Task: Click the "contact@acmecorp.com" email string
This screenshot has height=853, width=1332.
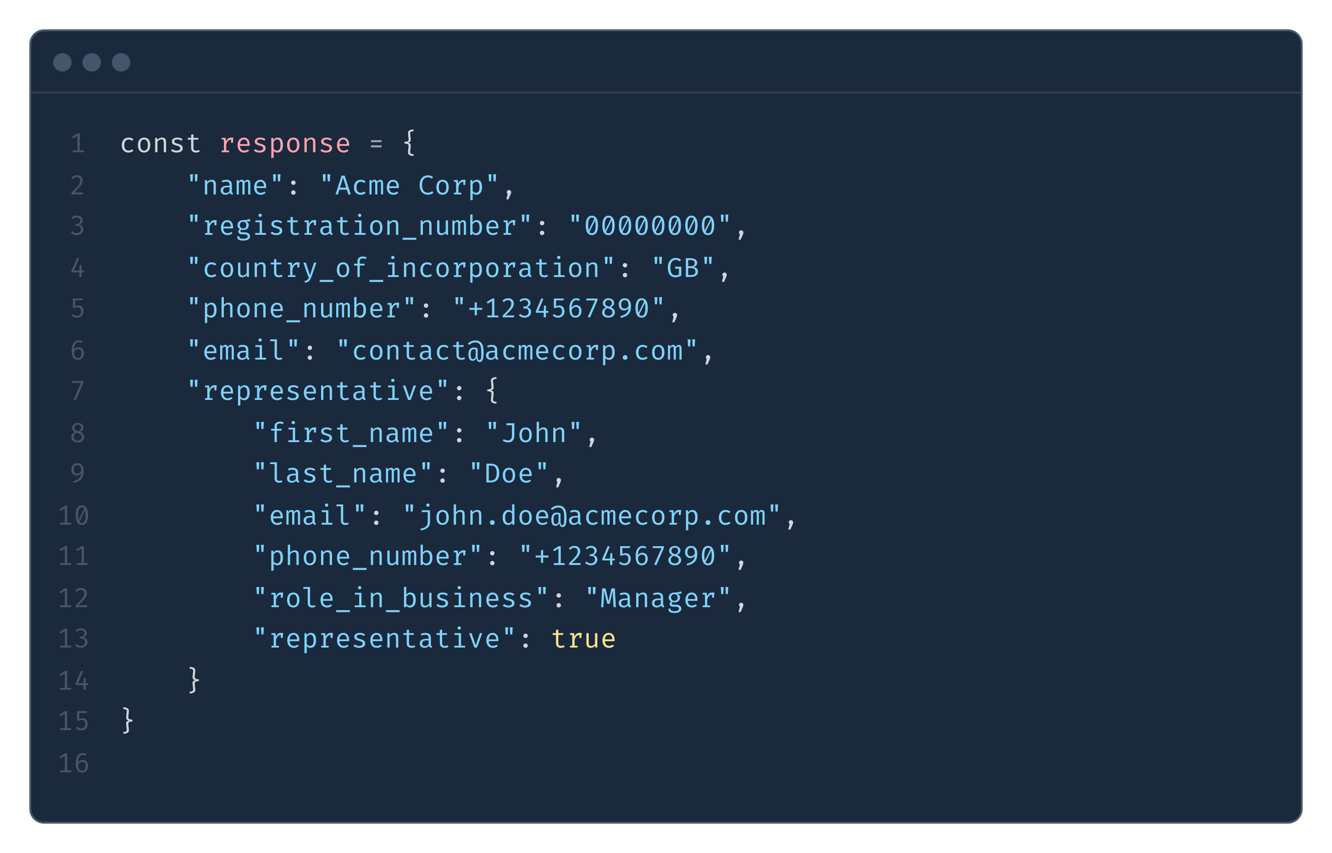Action: tap(517, 351)
